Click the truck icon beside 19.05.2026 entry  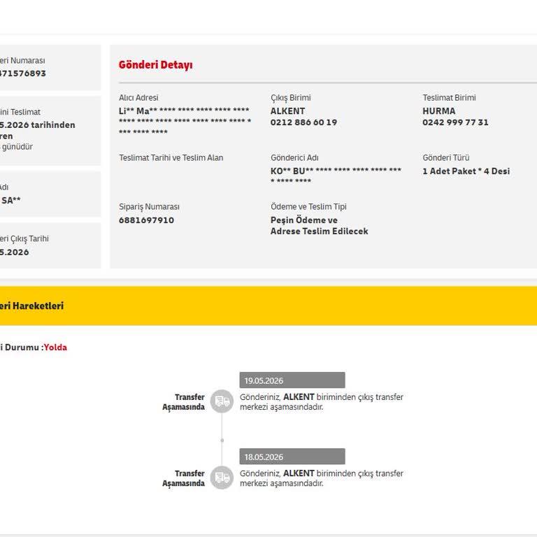[x=222, y=401]
